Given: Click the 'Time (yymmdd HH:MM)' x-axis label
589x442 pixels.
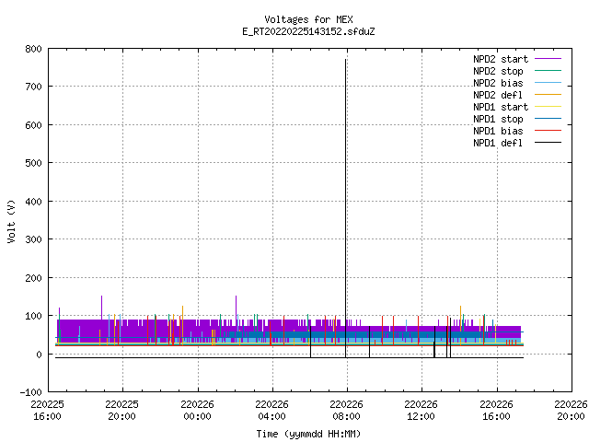Looking at the screenshot, I should pyautogui.click(x=308, y=434).
